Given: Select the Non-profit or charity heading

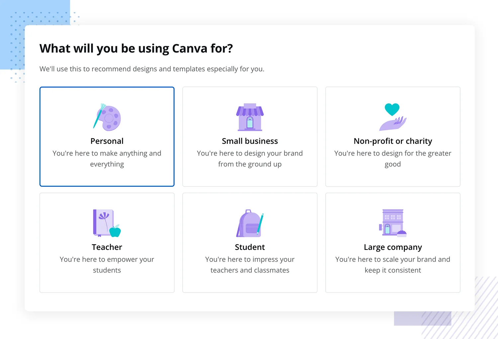Looking at the screenshot, I should pos(393,141).
